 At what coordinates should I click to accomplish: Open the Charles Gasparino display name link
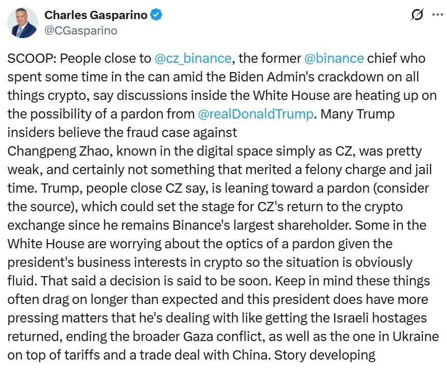pos(96,15)
